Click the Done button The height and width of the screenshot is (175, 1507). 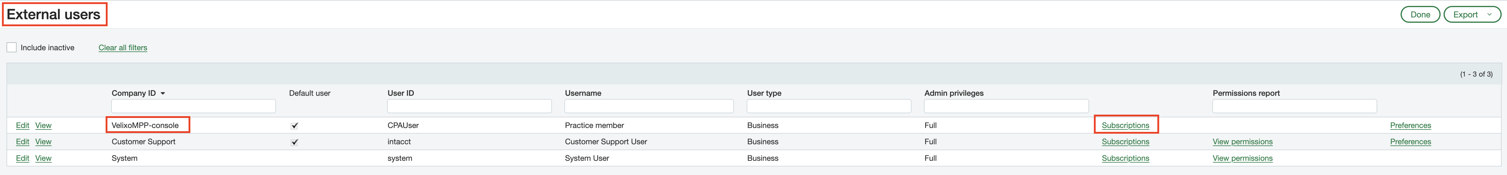point(1420,14)
